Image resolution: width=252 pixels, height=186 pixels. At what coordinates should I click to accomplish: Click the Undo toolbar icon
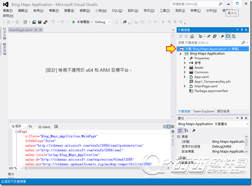point(53,22)
